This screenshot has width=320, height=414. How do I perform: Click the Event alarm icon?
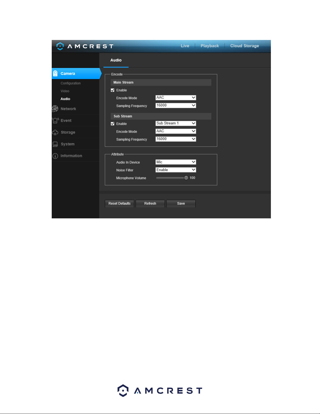(55, 120)
